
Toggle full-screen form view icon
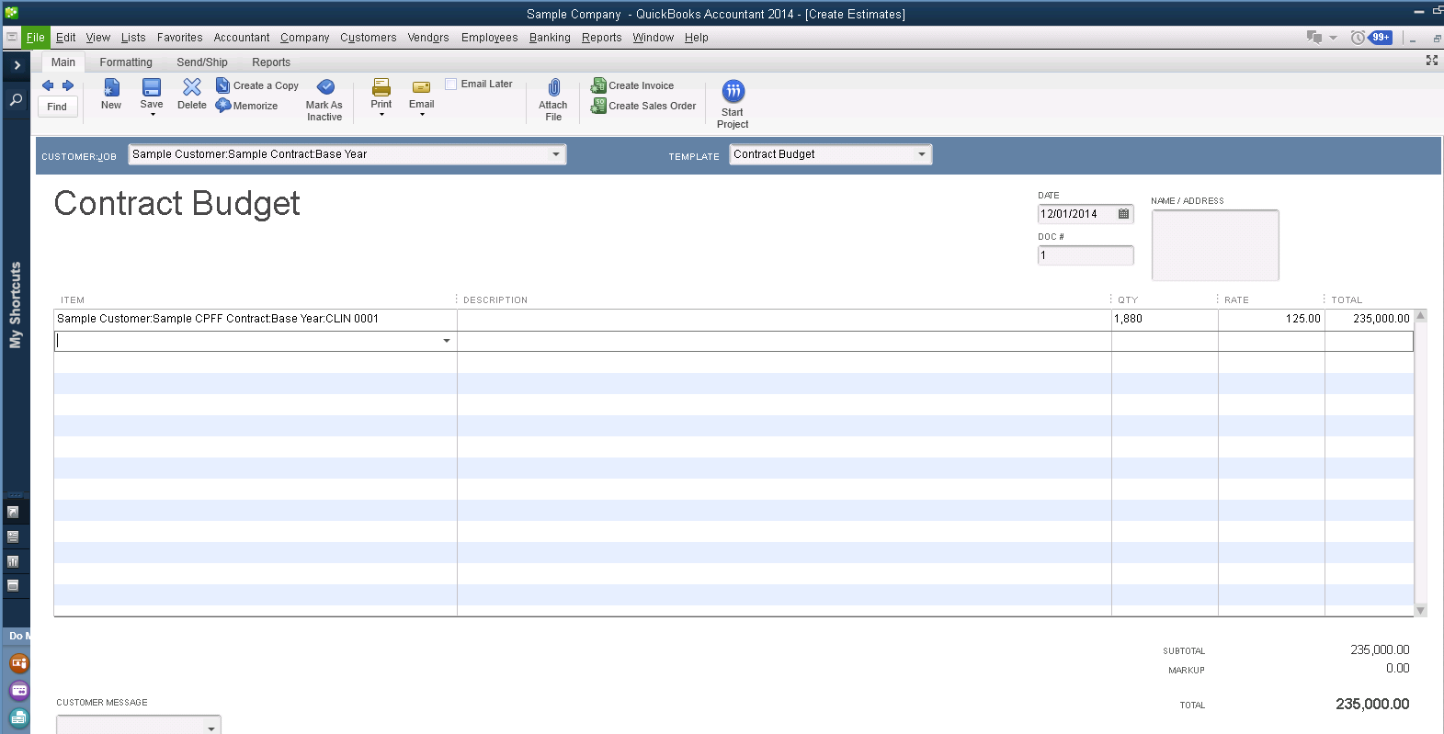click(1431, 60)
